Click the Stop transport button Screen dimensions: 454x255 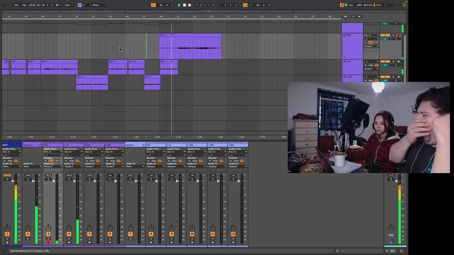point(184,5)
